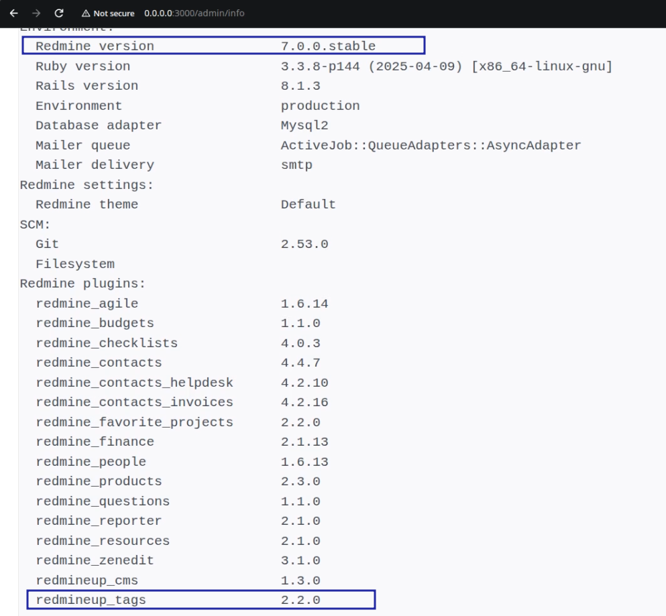Click the redmine_contacts_invoices plugin name
Screen dimensions: 666x616
[x=134, y=402]
